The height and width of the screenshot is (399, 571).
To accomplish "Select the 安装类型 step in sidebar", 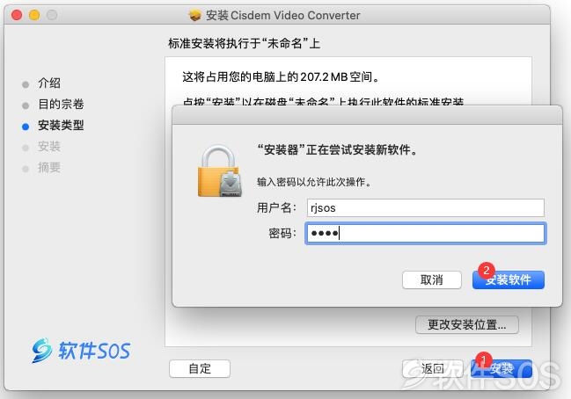I will point(61,125).
